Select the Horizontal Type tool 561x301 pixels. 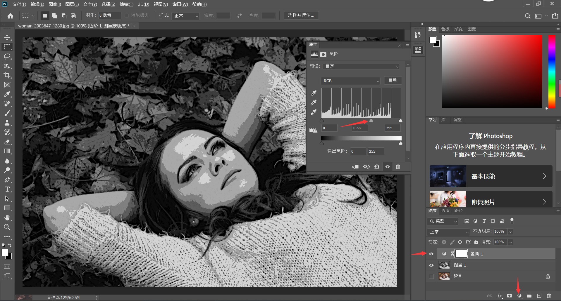pyautogui.click(x=7, y=189)
